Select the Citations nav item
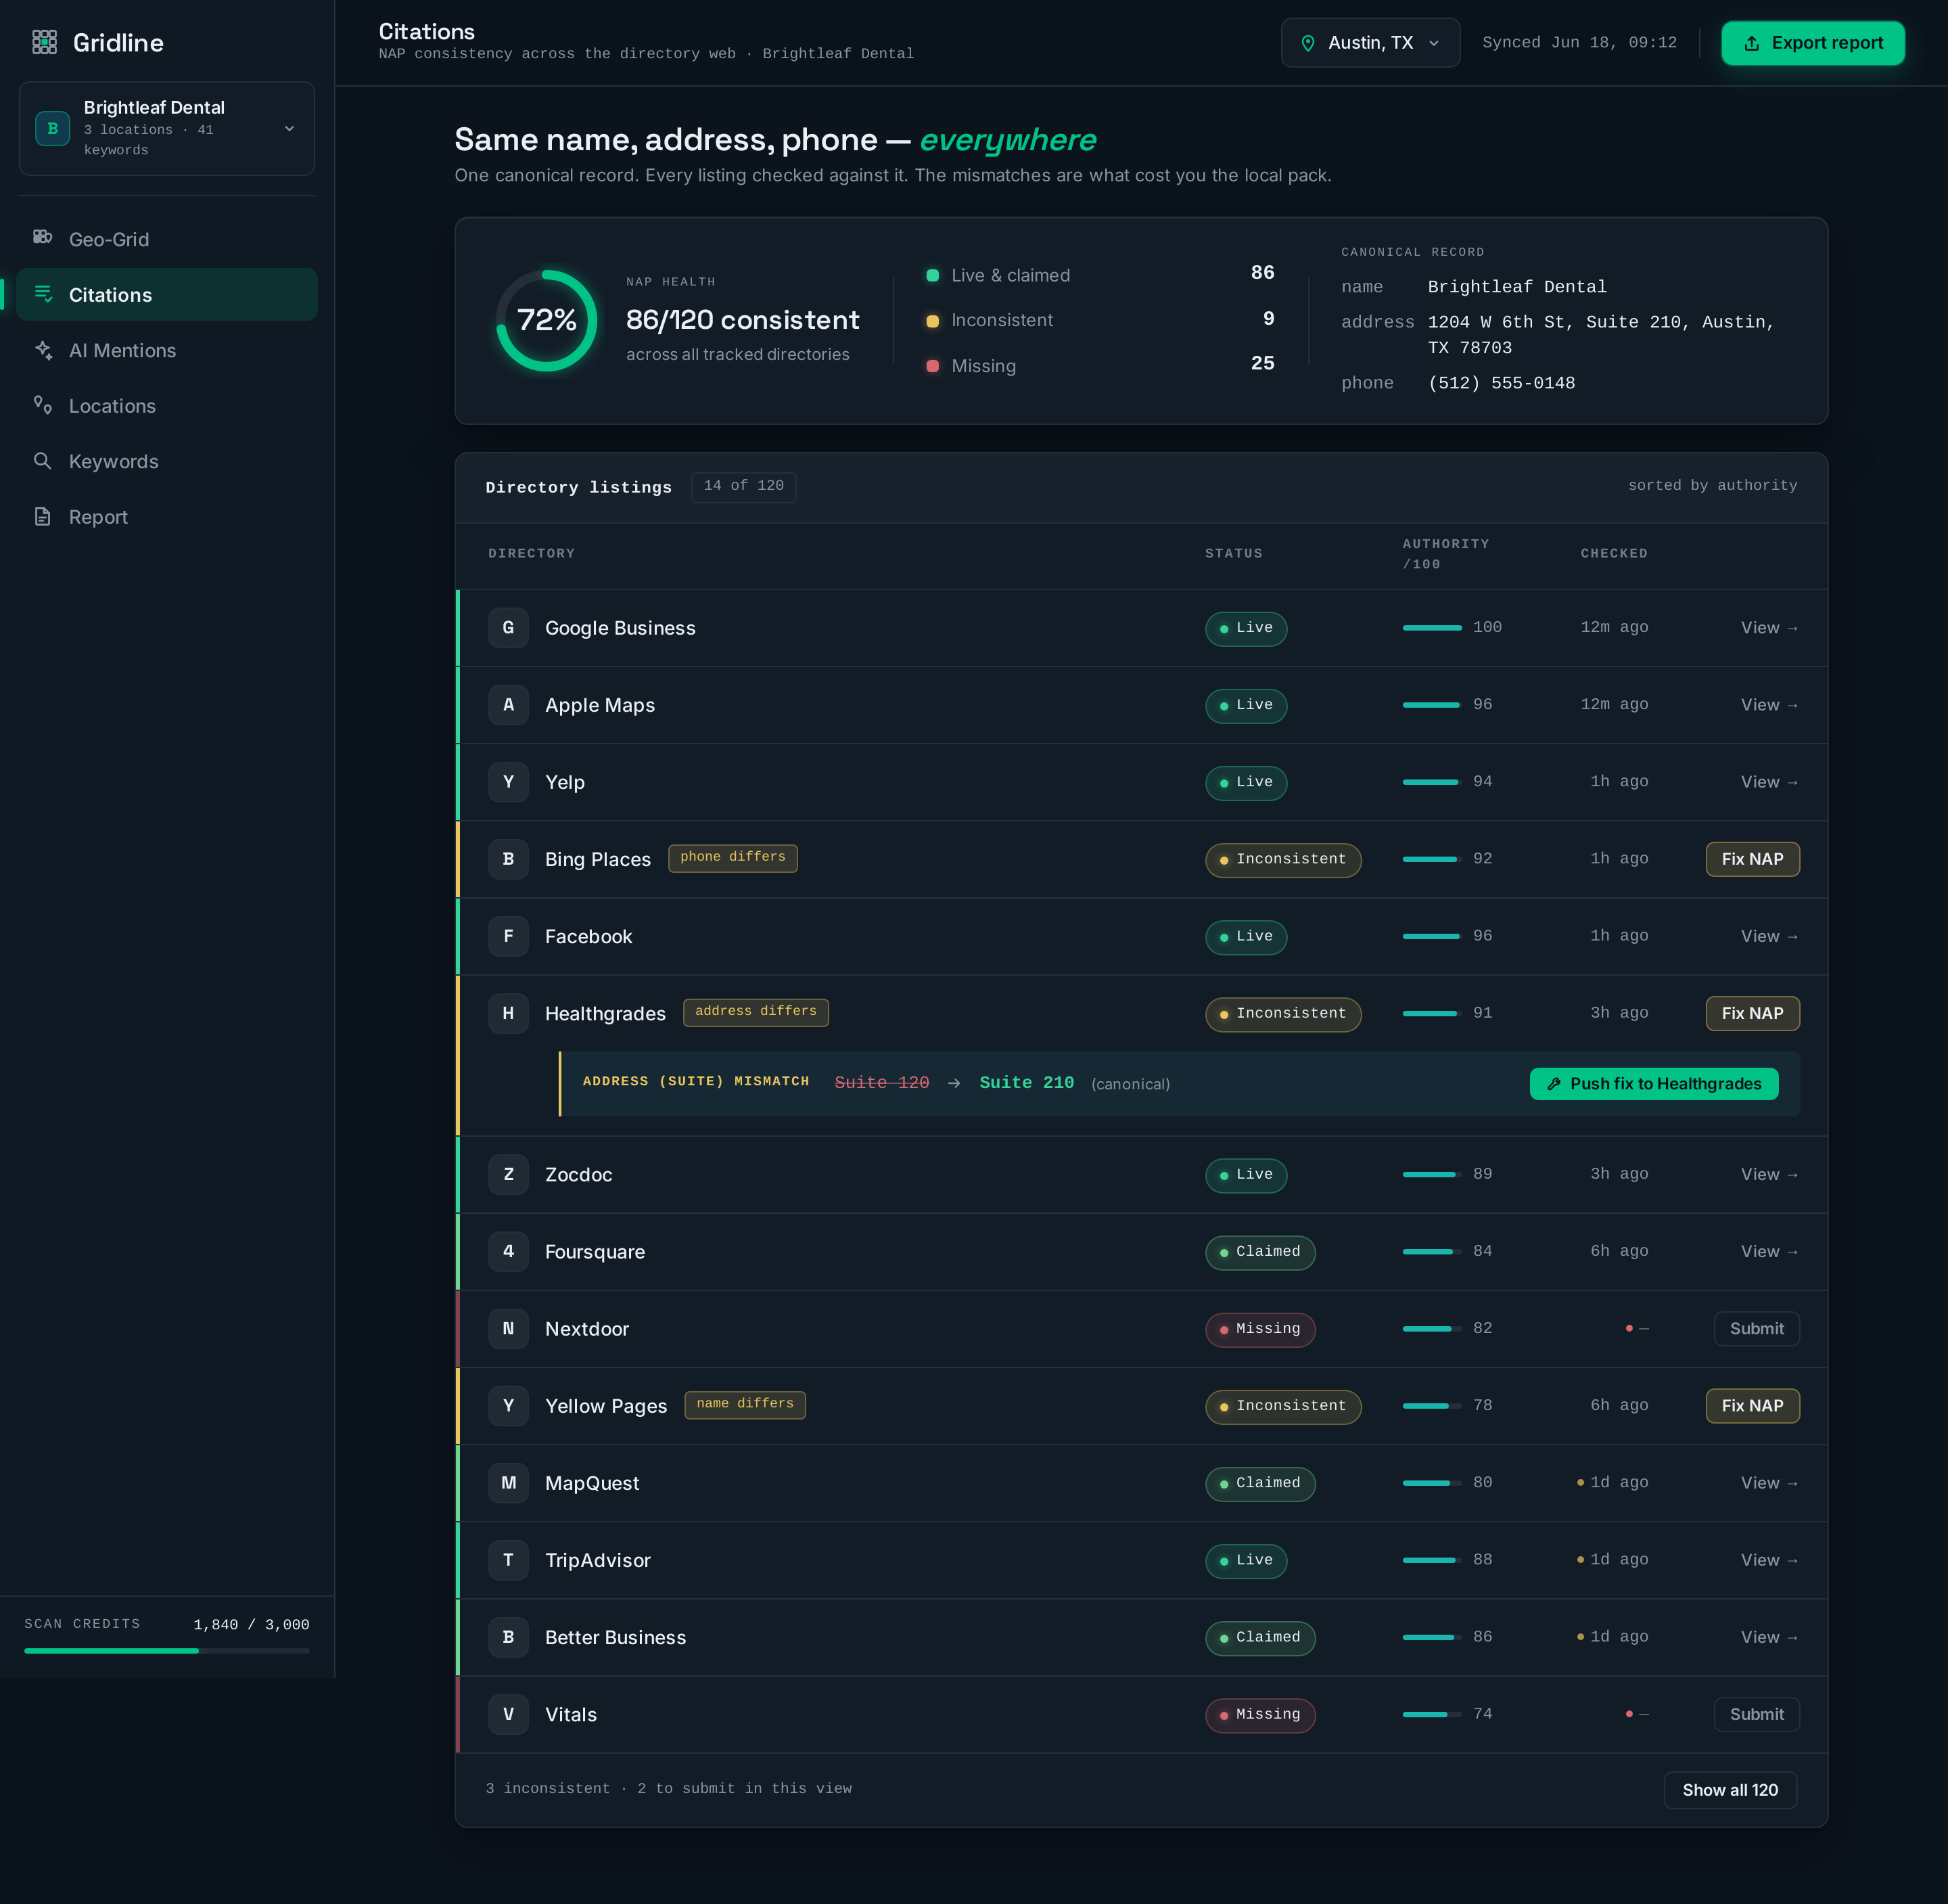The image size is (1948, 1904). click(167, 294)
